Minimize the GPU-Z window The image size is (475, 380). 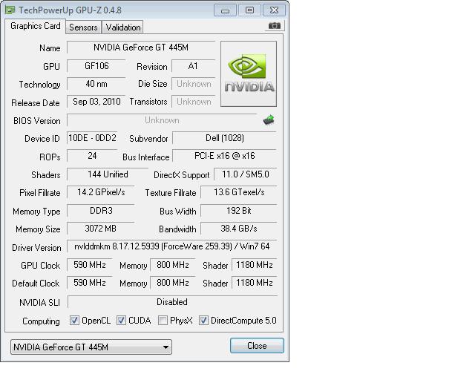pos(225,10)
